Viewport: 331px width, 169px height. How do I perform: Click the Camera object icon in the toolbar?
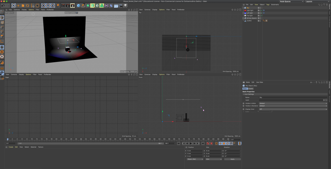[x=120, y=5]
